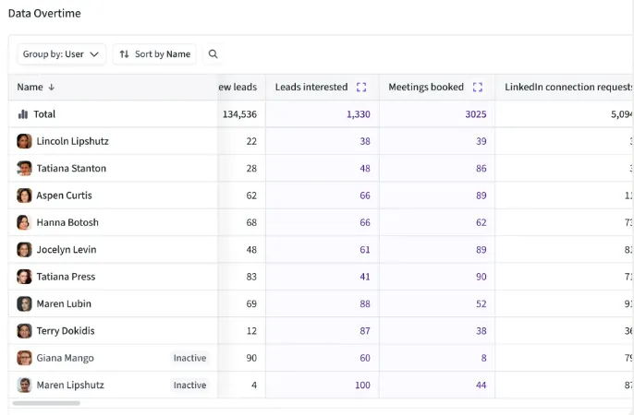Screen dimensions: 634x415
Task: Click the horizontal scrollbar under the table
Action: point(46,403)
